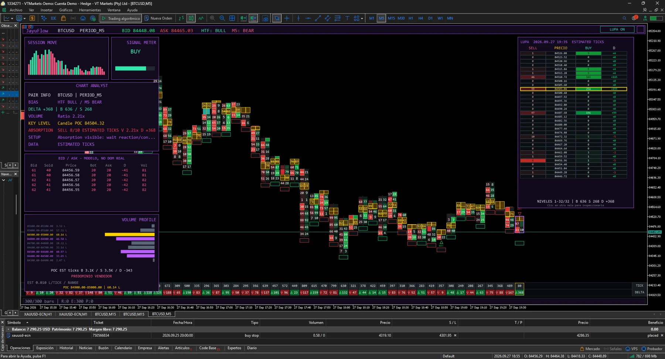
Task: Select the horizontal line drawing tool
Action: 308,18
